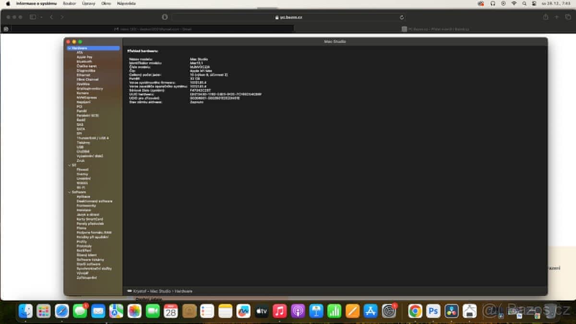Reload the page in Safari address bar
The width and height of the screenshot is (576, 324).
point(402,17)
